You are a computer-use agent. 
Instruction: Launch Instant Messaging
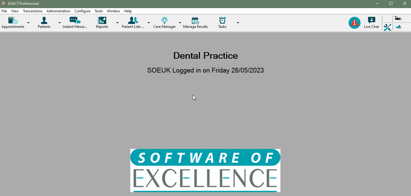75,23
